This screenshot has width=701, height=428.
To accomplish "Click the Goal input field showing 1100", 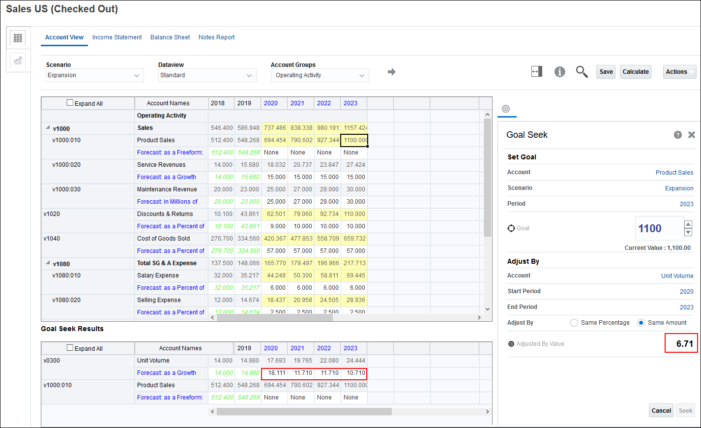I will pyautogui.click(x=659, y=228).
